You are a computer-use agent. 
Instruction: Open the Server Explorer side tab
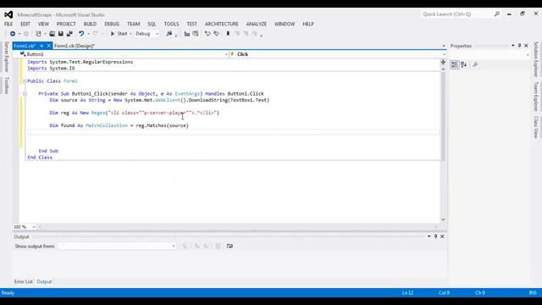[x=6, y=58]
